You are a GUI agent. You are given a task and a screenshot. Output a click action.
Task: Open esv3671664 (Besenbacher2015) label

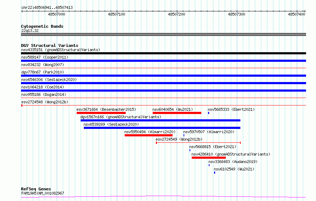pyautogui.click(x=106, y=109)
